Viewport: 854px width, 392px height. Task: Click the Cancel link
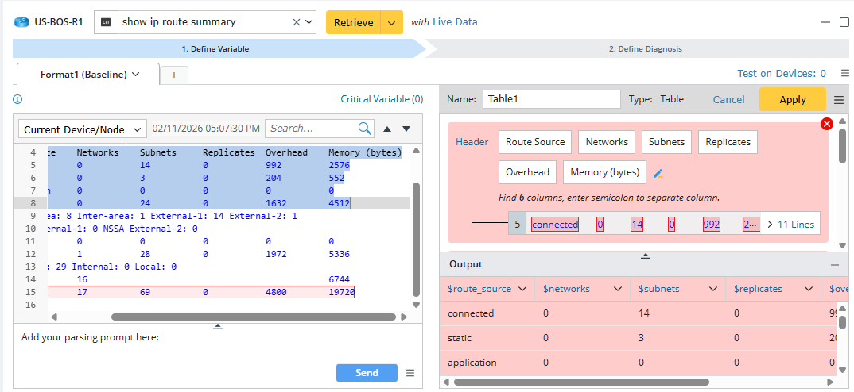(728, 99)
